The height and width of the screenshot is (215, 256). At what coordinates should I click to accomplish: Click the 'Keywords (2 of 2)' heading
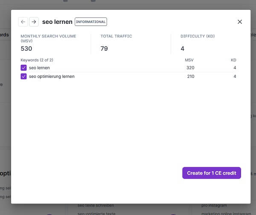pyautogui.click(x=37, y=60)
